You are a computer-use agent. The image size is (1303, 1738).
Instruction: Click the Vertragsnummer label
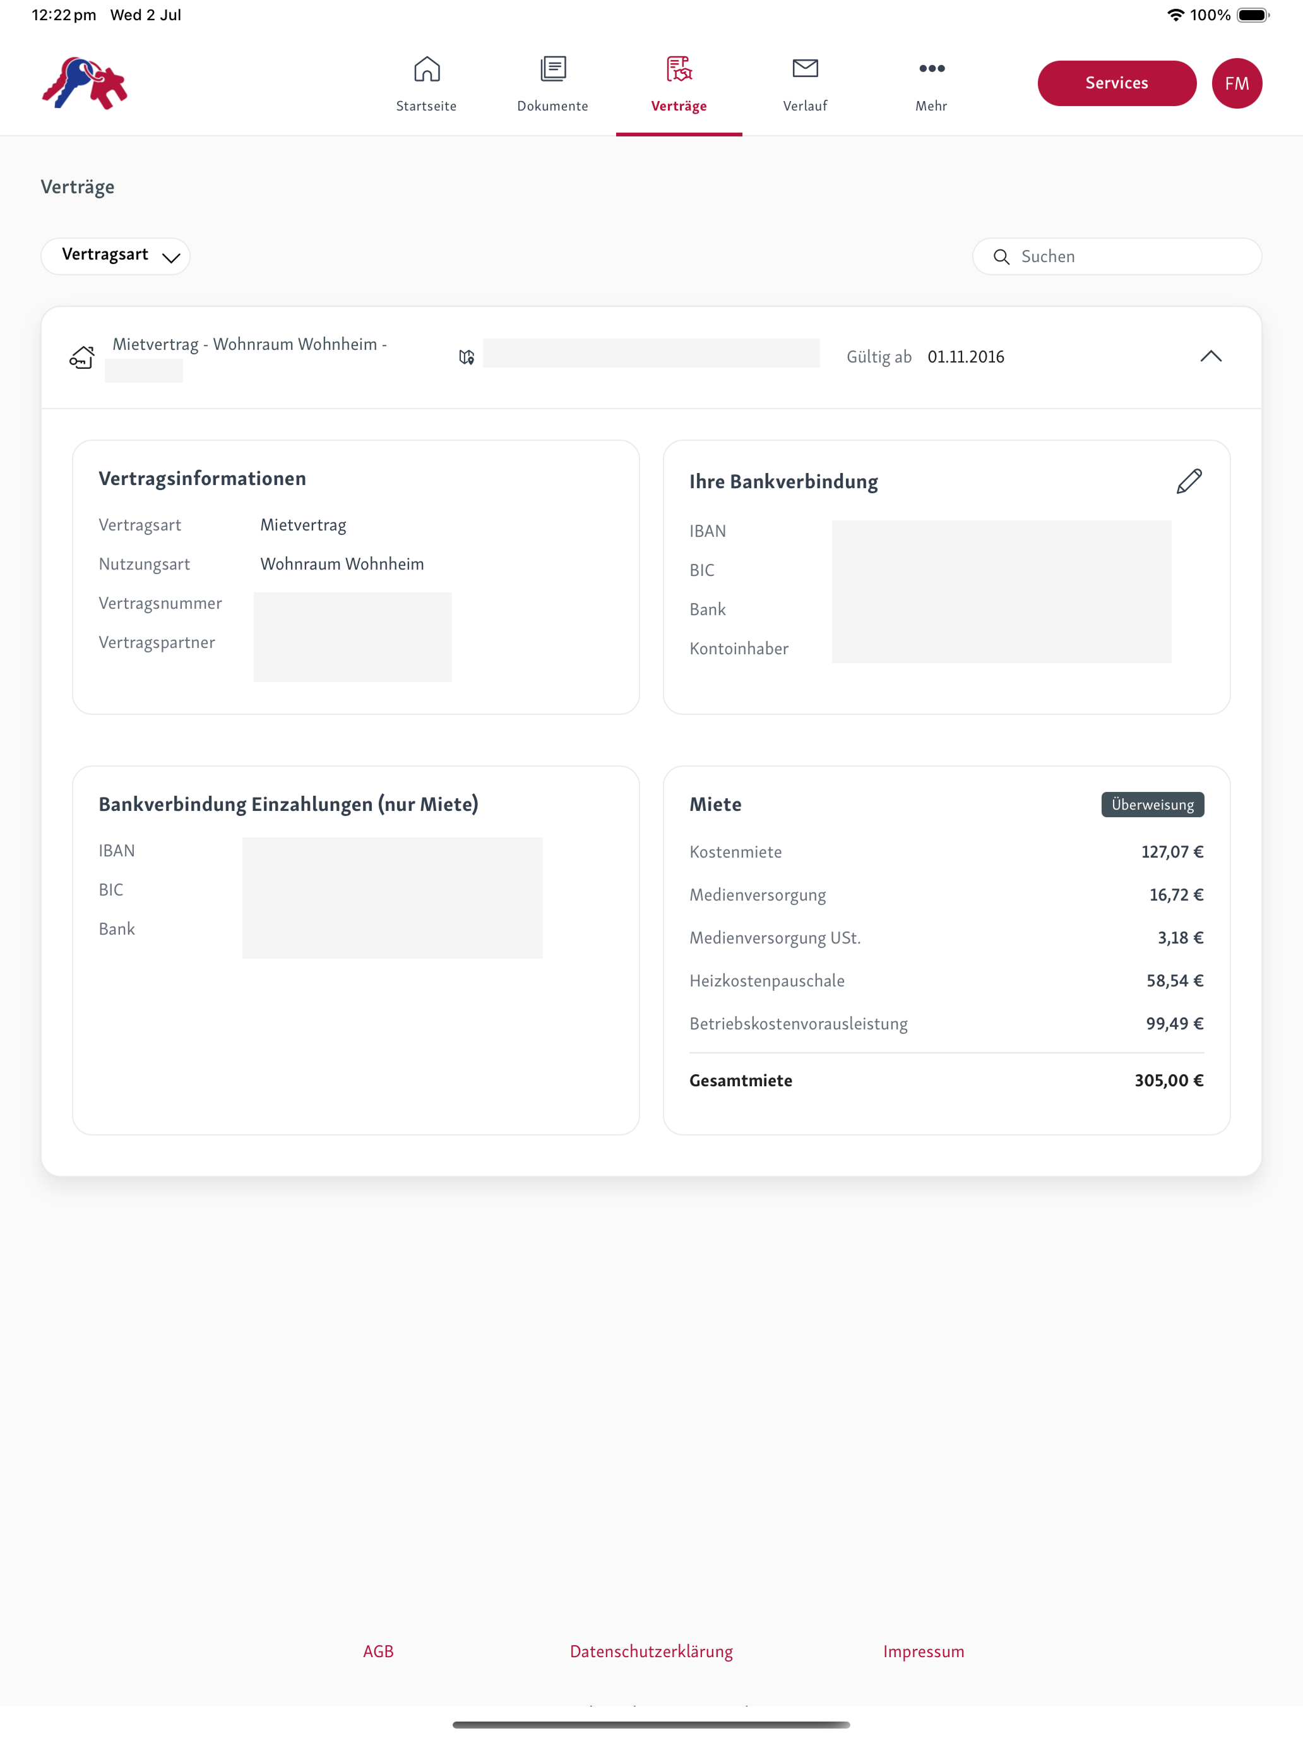[x=160, y=603]
